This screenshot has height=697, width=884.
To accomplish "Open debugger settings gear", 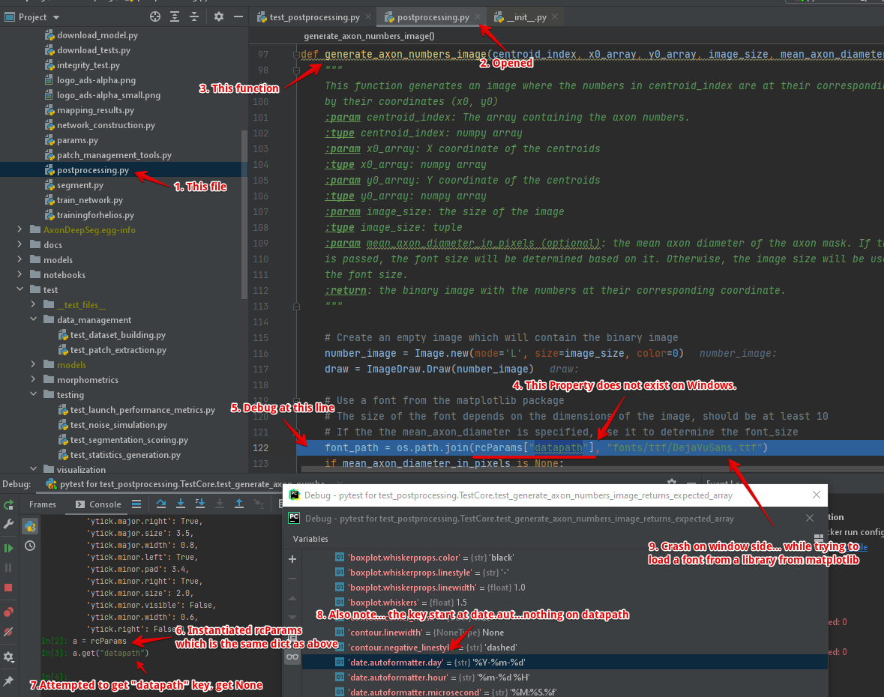I will coord(8,657).
